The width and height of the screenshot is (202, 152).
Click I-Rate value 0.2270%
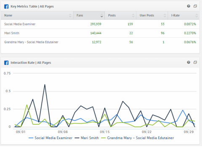(190, 33)
